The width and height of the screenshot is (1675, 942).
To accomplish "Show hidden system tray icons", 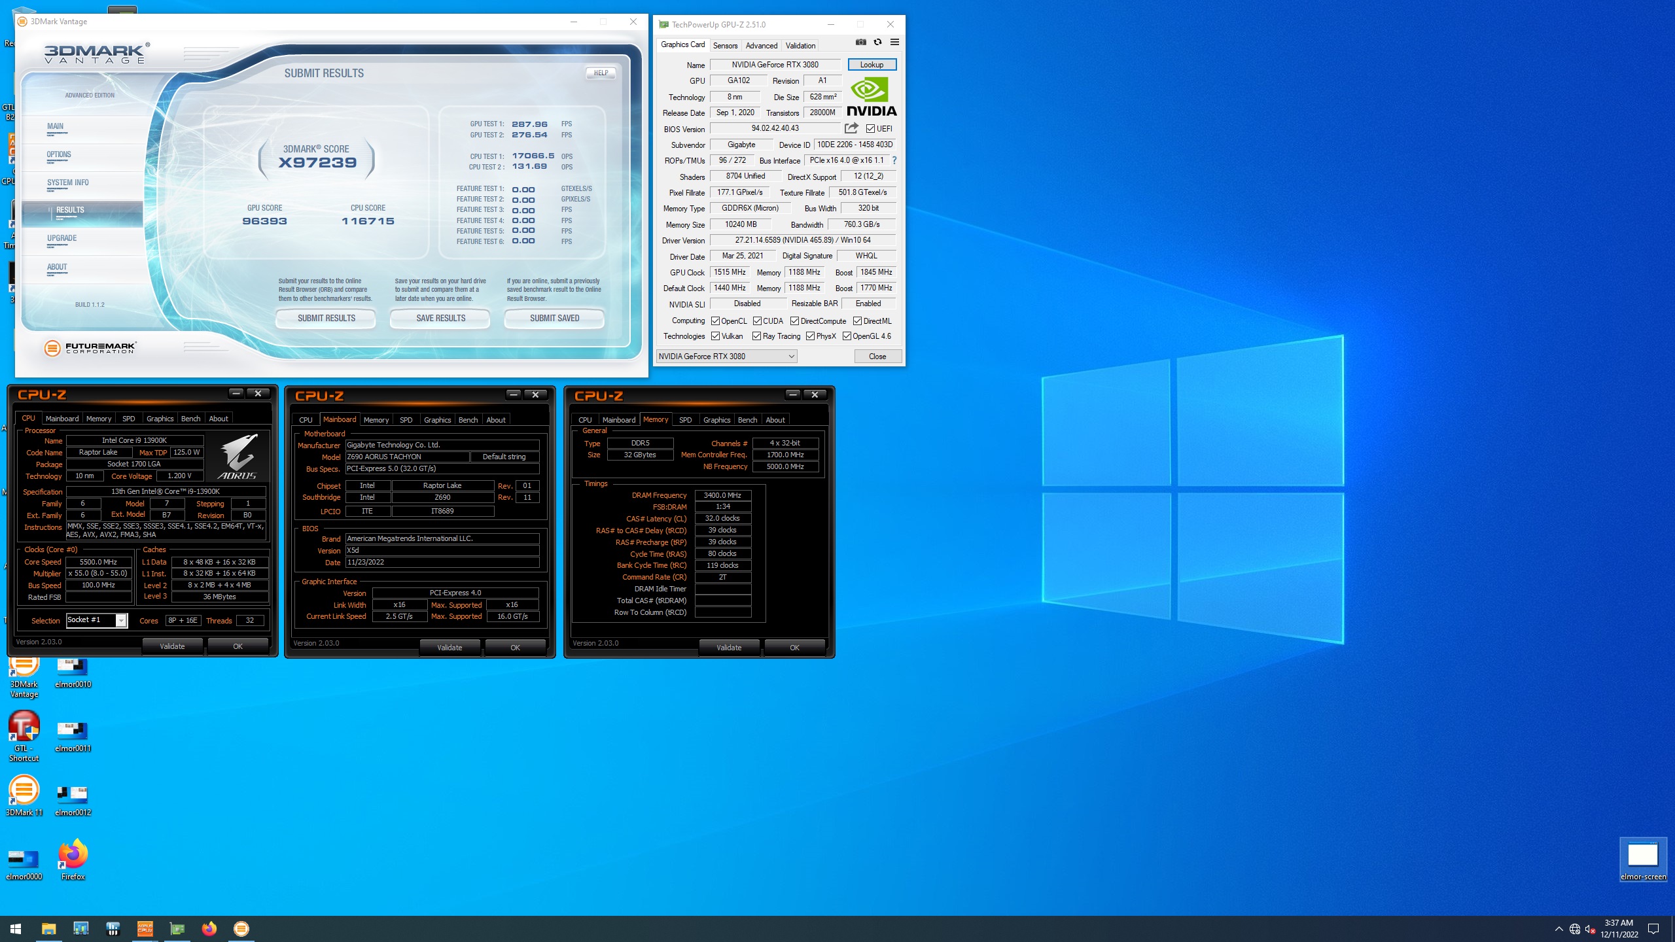I will 1559,929.
